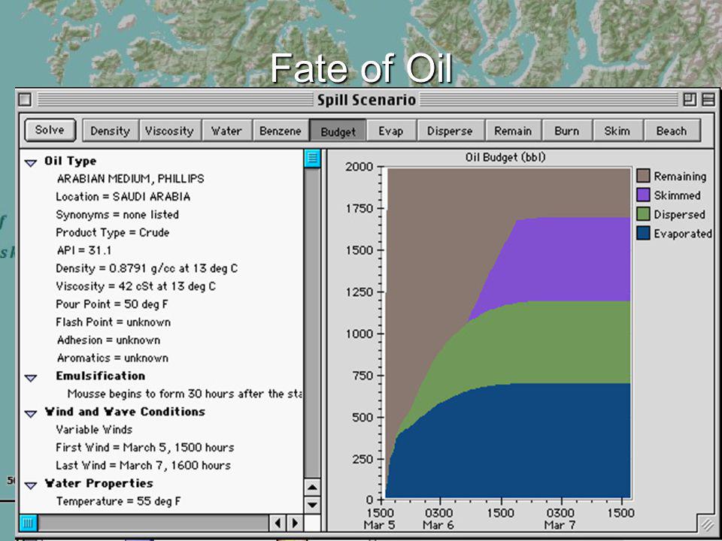Click the 'Mar 6' x-axis label
The height and width of the screenshot is (541, 722).
tap(438, 525)
